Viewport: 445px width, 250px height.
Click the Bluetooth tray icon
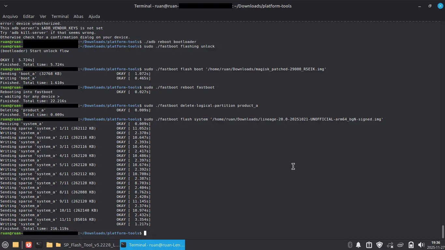point(350,245)
